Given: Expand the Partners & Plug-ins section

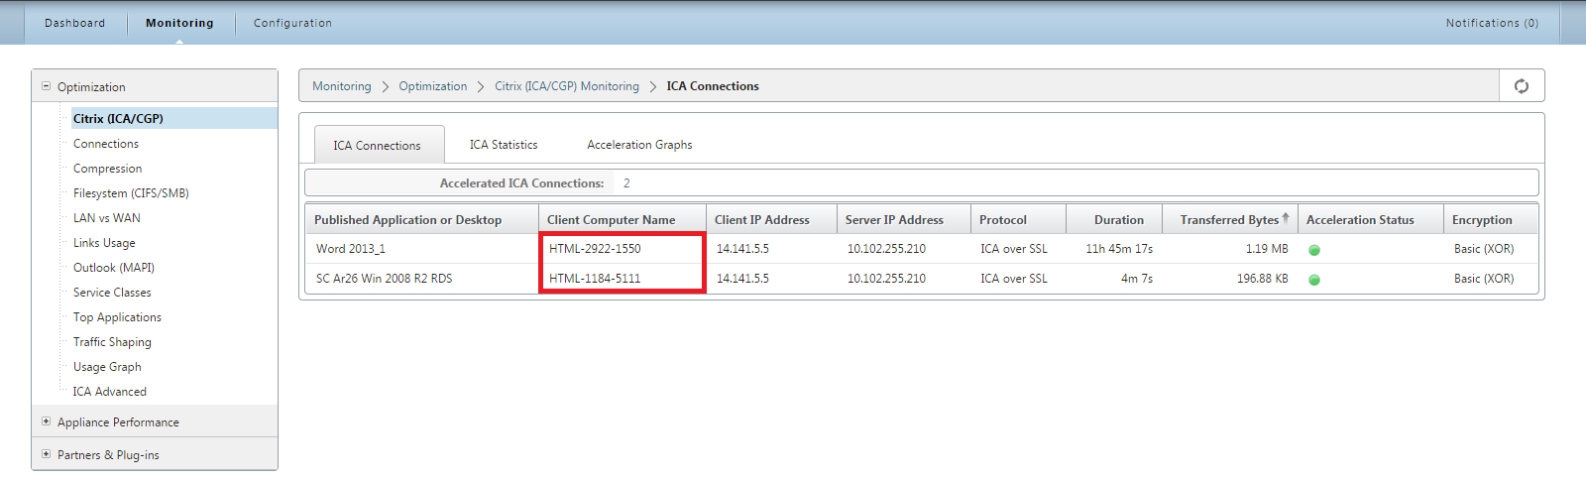Looking at the screenshot, I should click(46, 454).
